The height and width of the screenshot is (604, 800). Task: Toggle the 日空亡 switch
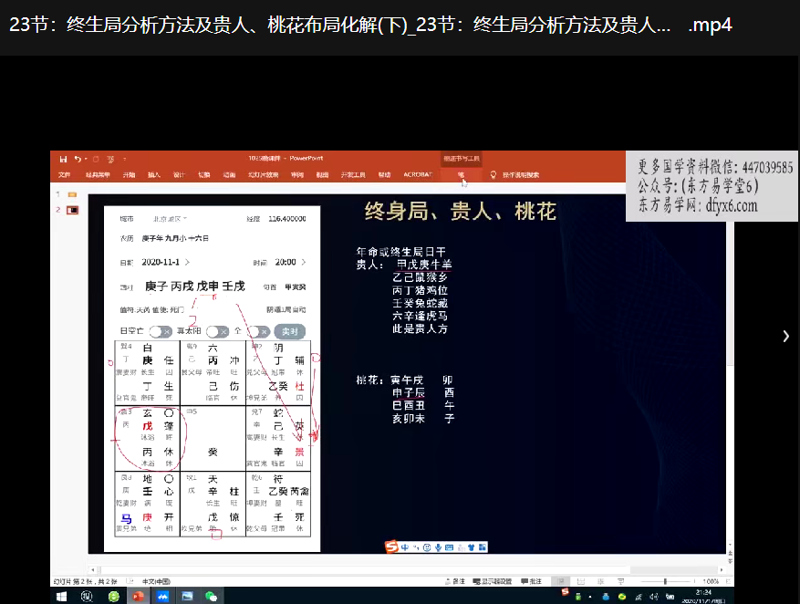click(161, 332)
